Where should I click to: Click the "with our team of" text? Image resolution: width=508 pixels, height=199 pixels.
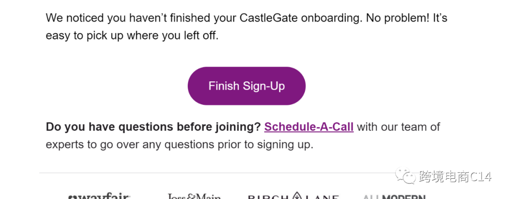click(398, 127)
